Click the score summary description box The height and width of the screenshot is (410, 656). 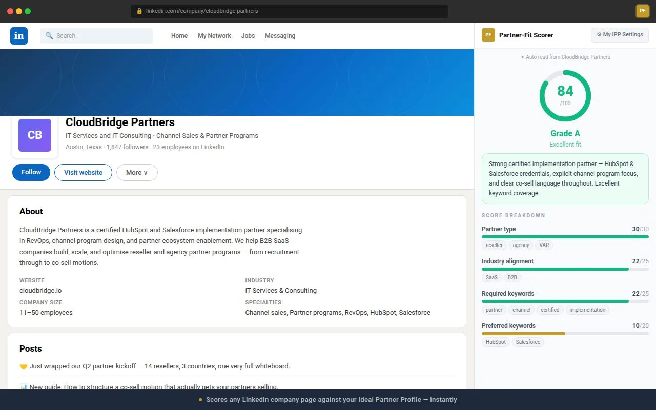point(565,179)
